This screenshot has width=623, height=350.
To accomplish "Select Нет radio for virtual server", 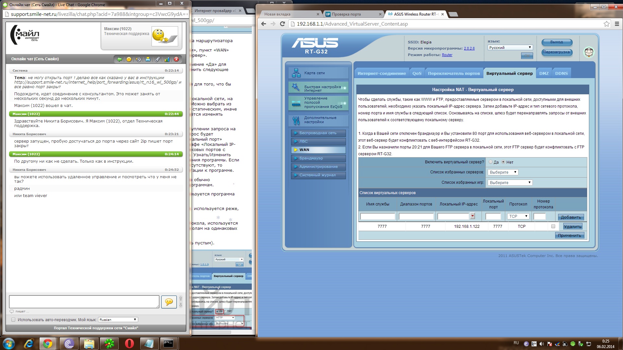I will click(503, 162).
